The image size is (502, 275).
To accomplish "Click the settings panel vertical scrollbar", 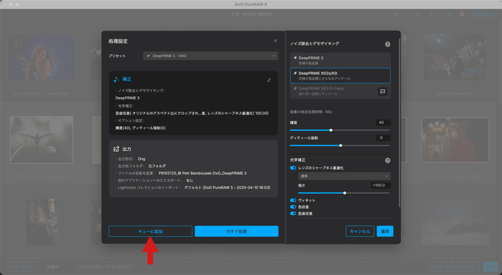I will point(399,123).
